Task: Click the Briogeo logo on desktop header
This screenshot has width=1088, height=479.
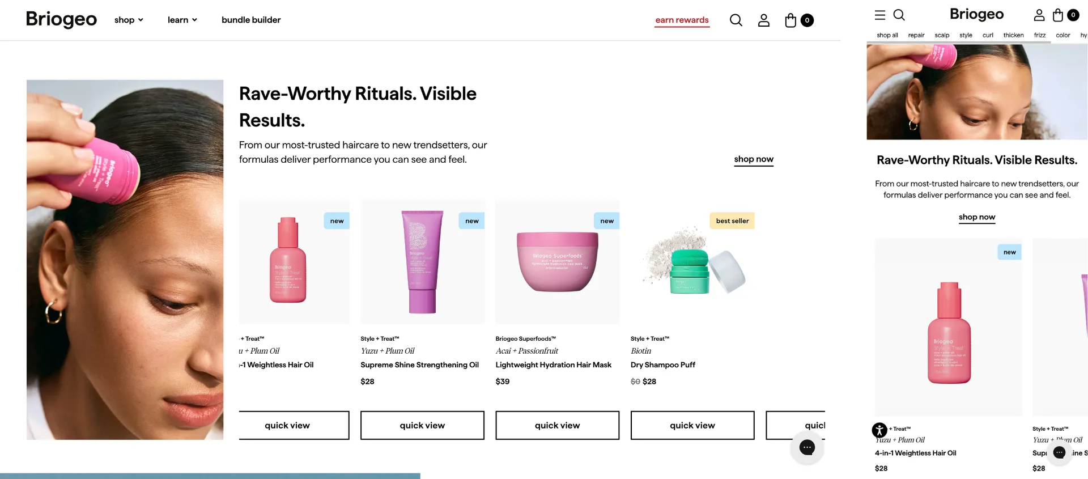Action: point(61,19)
